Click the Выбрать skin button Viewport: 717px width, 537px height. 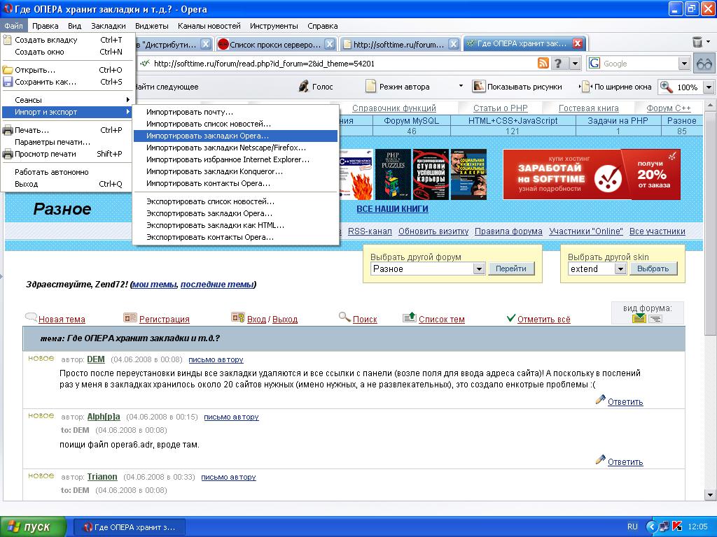tap(653, 268)
